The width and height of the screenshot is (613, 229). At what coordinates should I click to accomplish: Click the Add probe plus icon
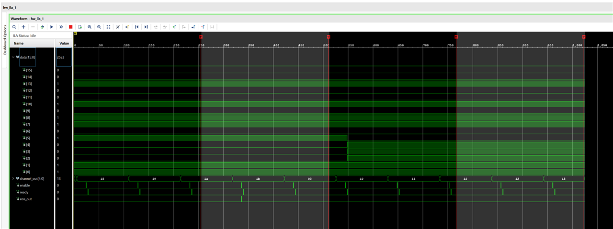(23, 27)
